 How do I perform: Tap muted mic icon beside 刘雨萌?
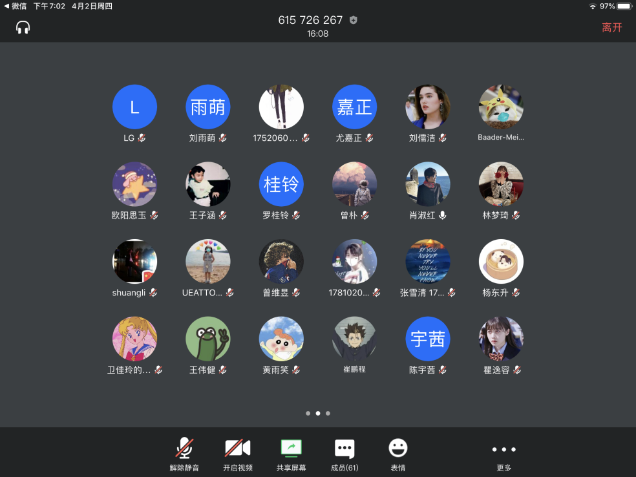click(x=223, y=138)
